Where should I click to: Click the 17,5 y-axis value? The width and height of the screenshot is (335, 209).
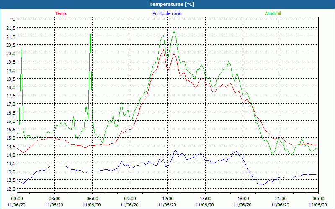[x=11, y=96]
